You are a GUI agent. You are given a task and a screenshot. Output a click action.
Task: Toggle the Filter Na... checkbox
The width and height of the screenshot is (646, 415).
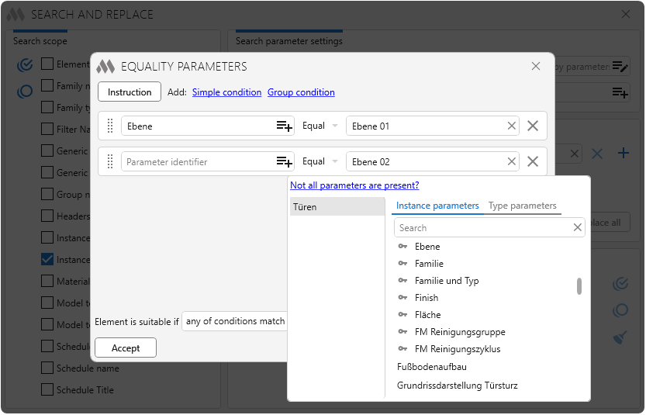point(47,129)
